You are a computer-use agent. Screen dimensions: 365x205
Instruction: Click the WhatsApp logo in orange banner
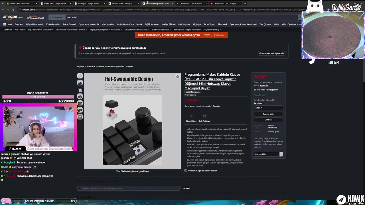click(x=220, y=35)
